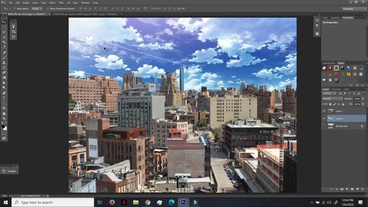Screen dimensions: 368x207
Task: Select the Brush tool
Action: (4, 57)
